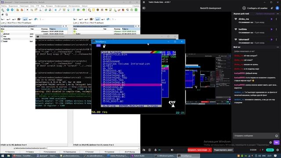Click parent folder arrow in left file panel

click(2, 31)
